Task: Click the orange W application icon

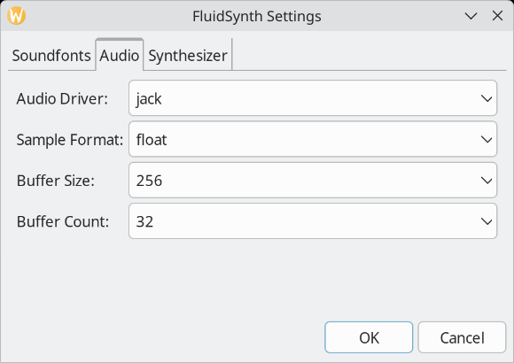Action: 16,16
